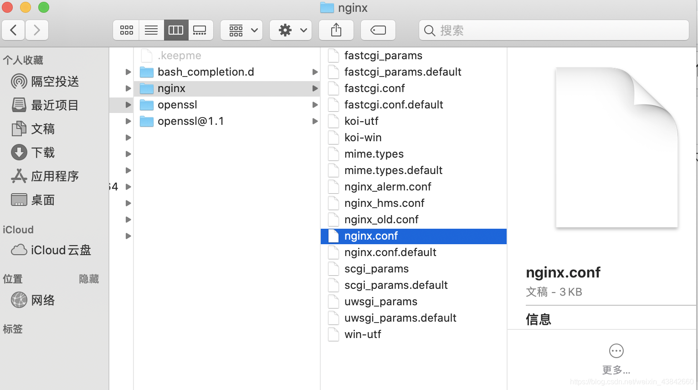
Task: Select the fastcgi.conf file
Action: pos(414,88)
